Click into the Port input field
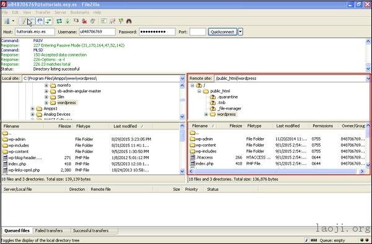The width and height of the screenshot is (372, 244). [x=198, y=32]
